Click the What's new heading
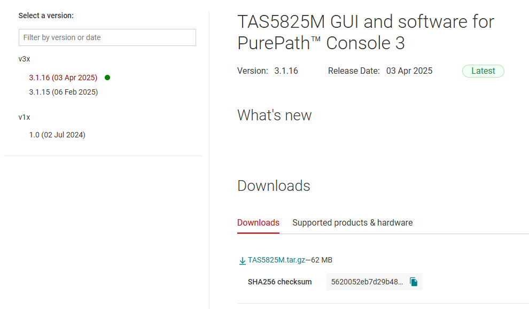 [274, 115]
